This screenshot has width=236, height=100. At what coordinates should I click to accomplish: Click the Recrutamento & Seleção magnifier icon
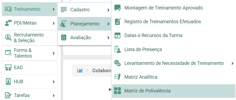pyautogui.click(x=8, y=37)
